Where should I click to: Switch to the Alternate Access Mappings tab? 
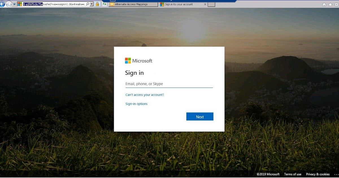131,4
